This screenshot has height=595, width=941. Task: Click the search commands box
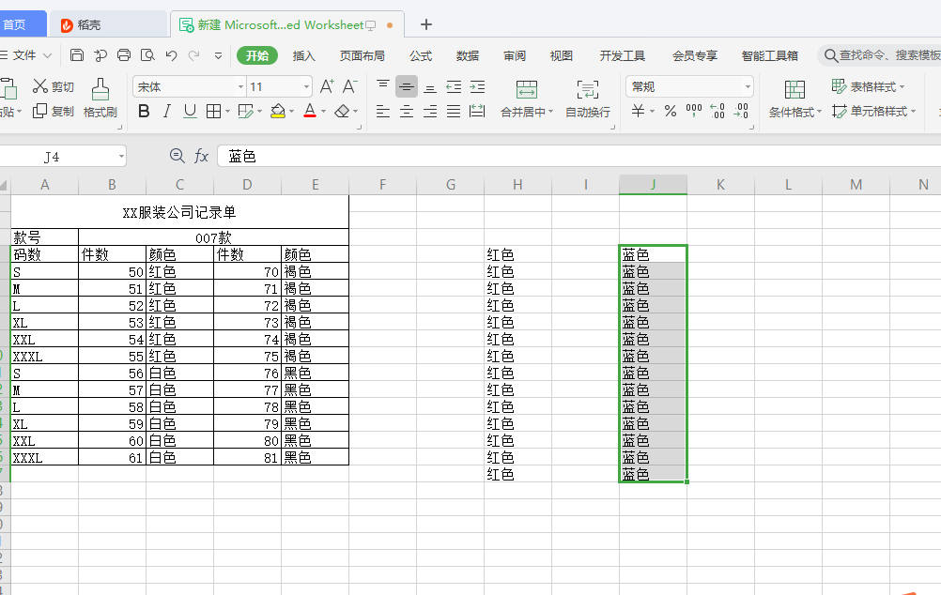point(880,55)
